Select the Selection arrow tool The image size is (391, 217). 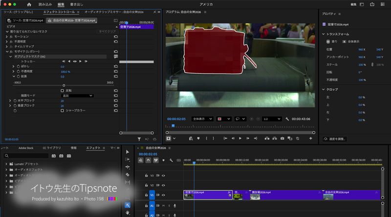(x=128, y=152)
